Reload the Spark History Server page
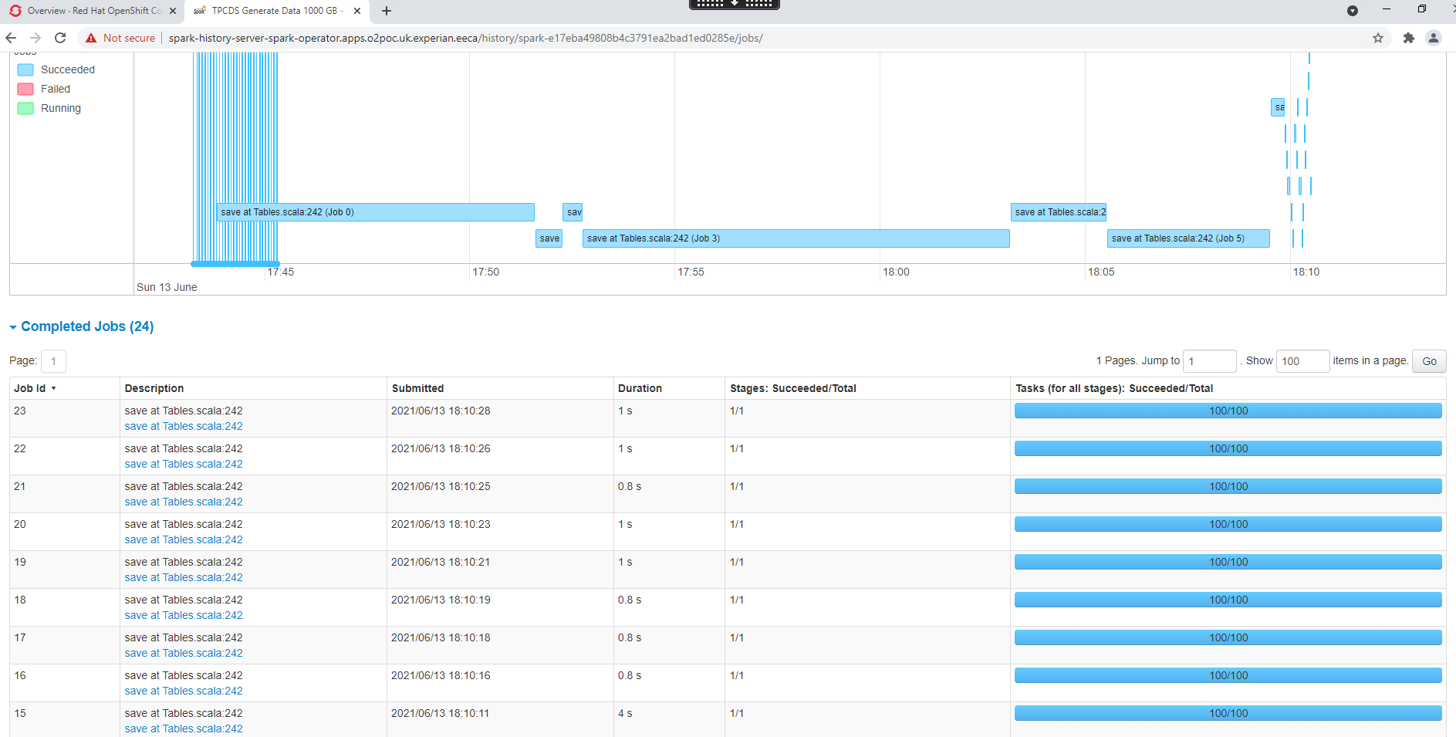The height and width of the screenshot is (737, 1456). [60, 37]
